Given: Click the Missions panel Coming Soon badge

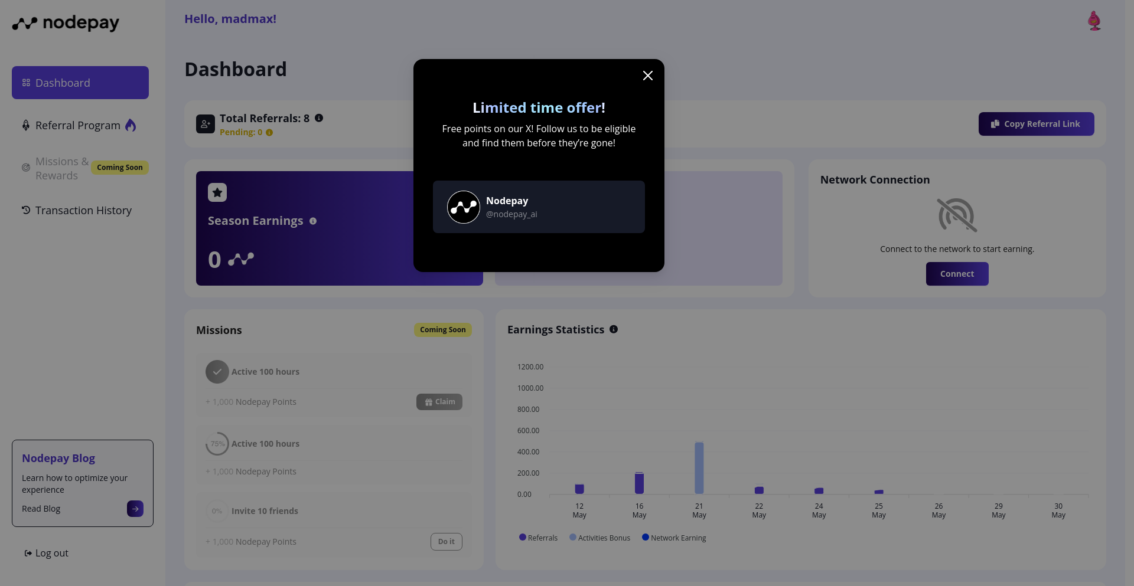Looking at the screenshot, I should 443,330.
